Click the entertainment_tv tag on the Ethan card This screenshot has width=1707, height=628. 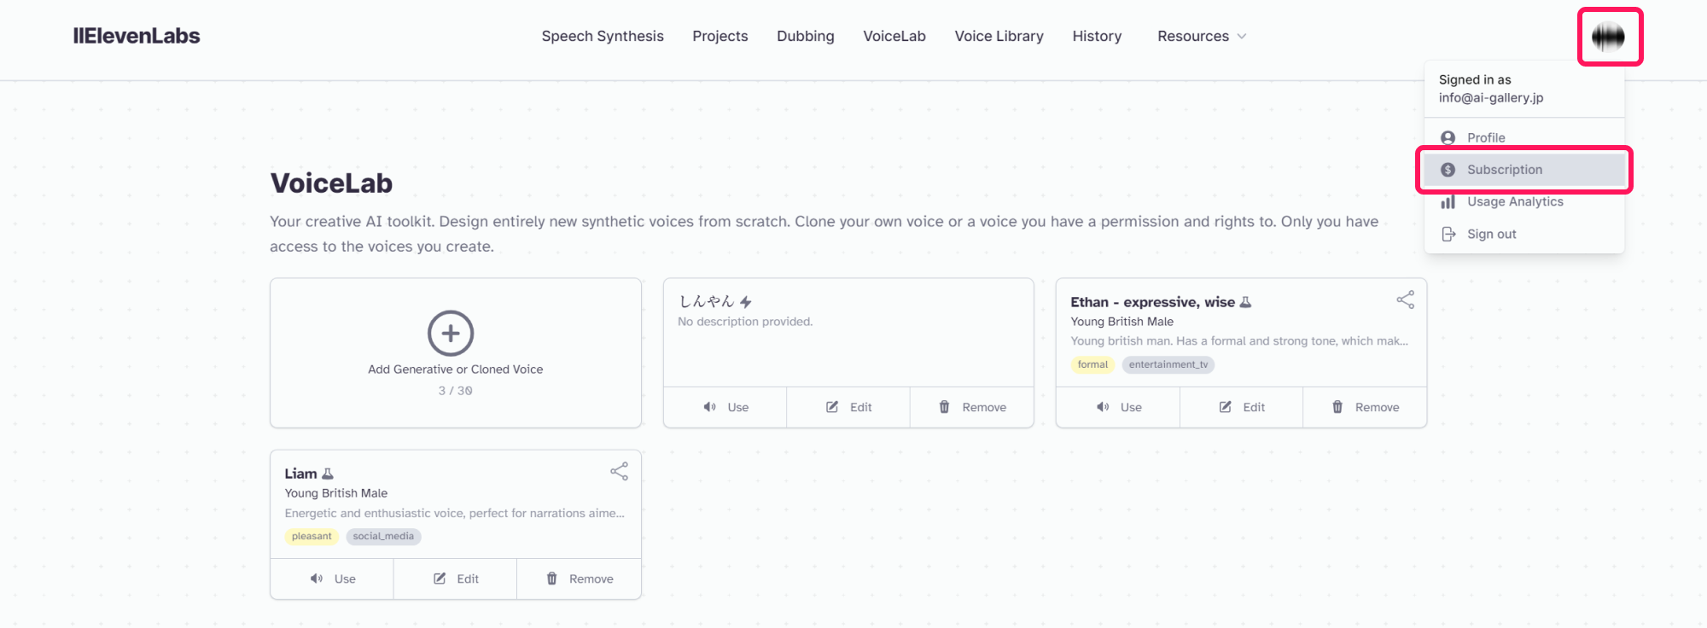tap(1168, 364)
